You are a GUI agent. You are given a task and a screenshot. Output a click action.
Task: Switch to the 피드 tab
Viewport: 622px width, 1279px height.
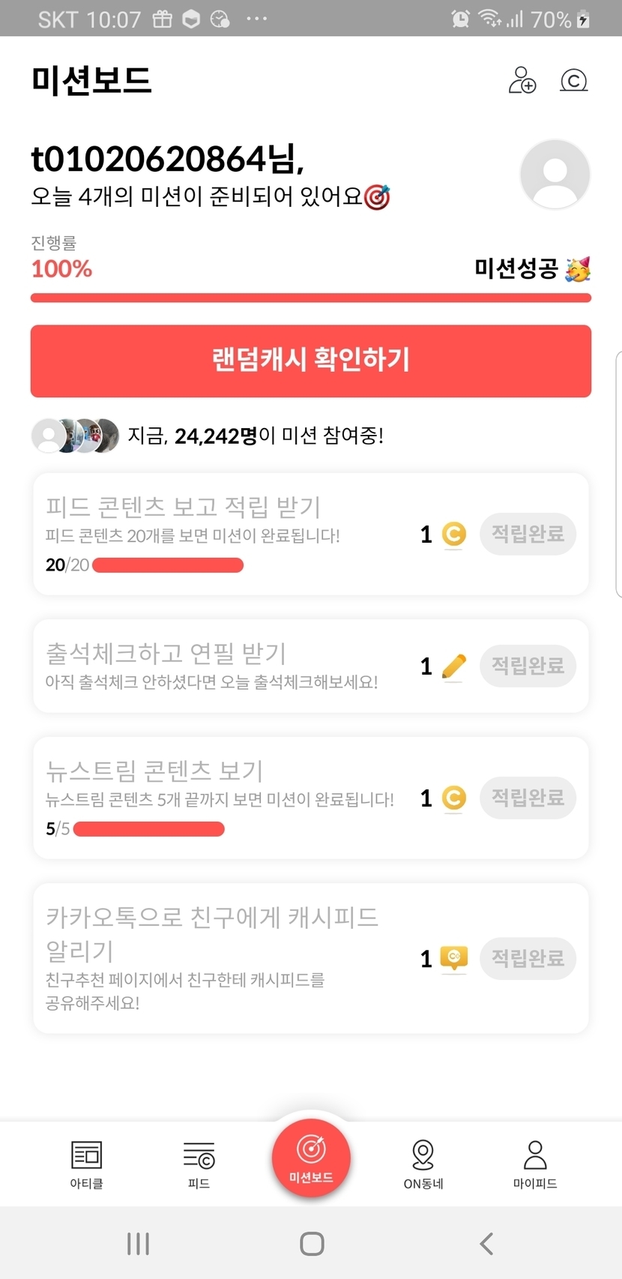[x=199, y=1164]
